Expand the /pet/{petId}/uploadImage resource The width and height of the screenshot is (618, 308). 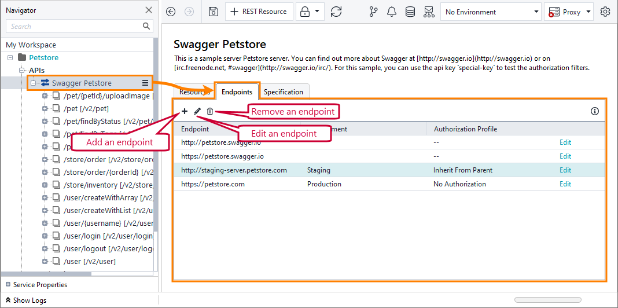[x=45, y=96]
